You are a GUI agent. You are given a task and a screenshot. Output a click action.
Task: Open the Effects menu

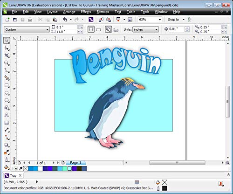pos(86,12)
